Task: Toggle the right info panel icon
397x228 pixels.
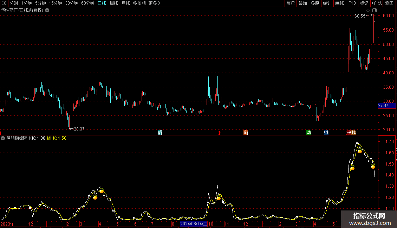Action: (375, 11)
